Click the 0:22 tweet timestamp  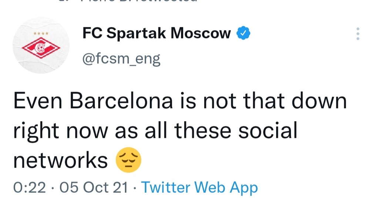point(29,188)
